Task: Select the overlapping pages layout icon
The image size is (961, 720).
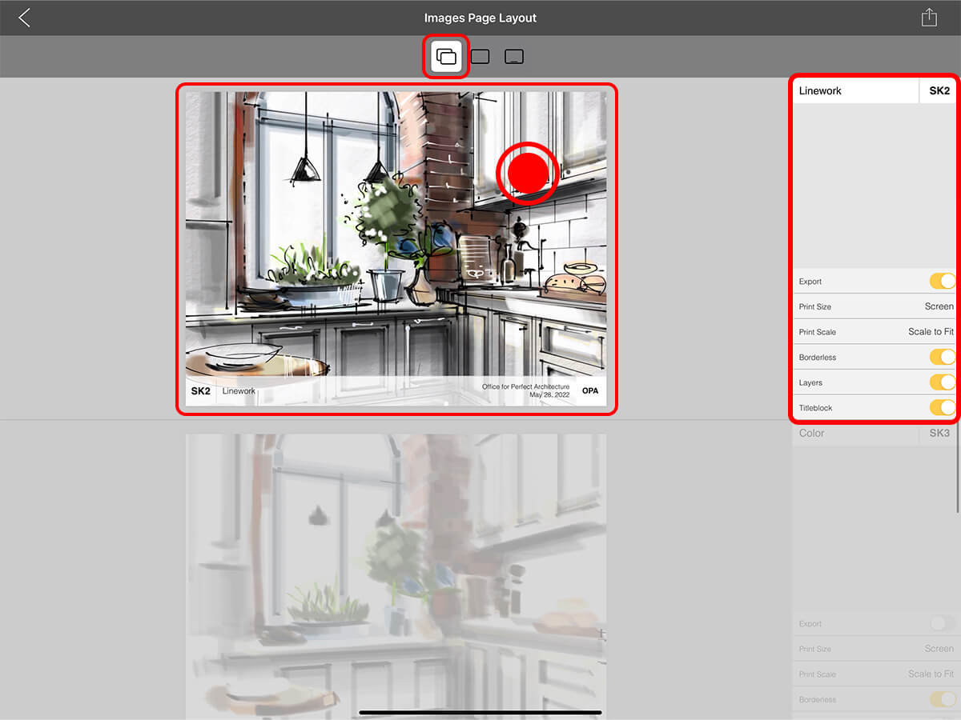Action: pos(447,57)
